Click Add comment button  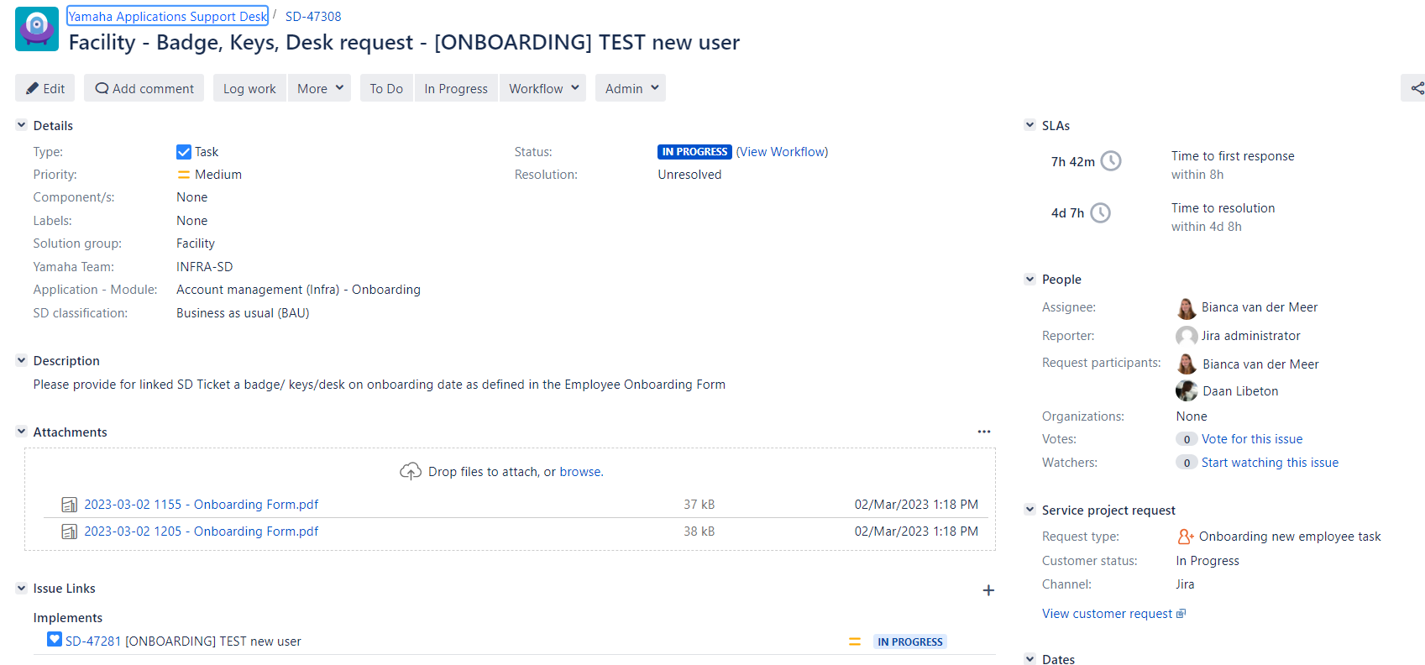coord(144,88)
